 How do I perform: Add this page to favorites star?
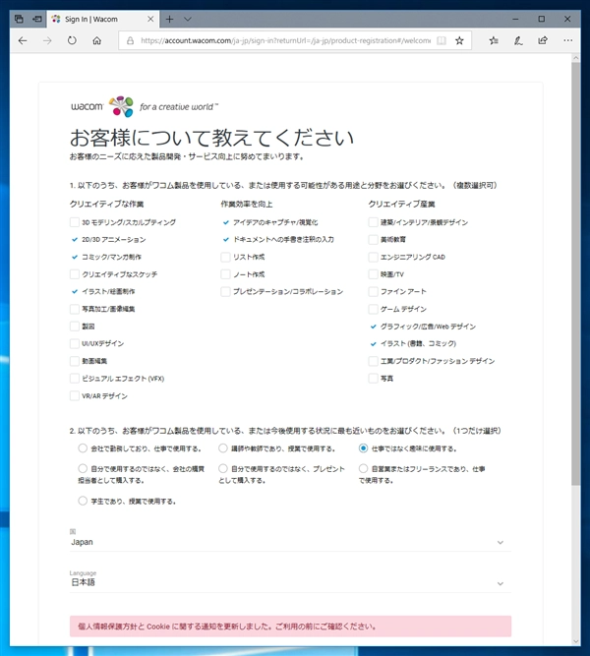click(x=459, y=40)
